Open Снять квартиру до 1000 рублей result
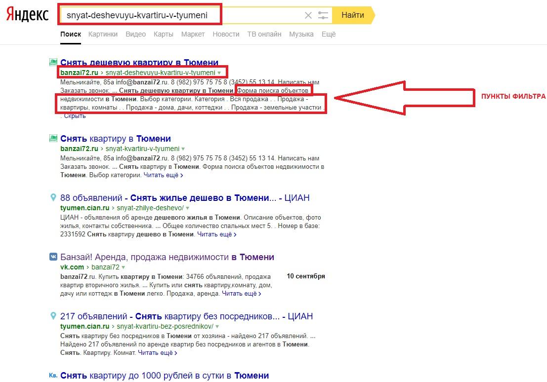This screenshot has height=382, width=547. (x=165, y=376)
